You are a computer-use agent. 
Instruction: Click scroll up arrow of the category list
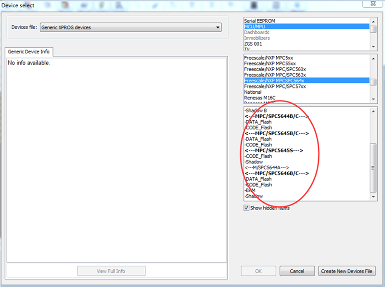[373, 20]
